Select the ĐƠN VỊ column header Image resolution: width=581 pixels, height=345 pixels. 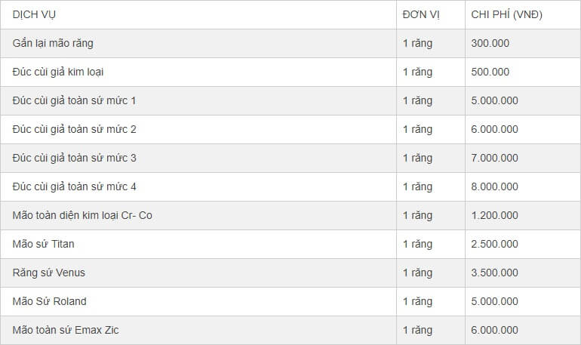(421, 15)
